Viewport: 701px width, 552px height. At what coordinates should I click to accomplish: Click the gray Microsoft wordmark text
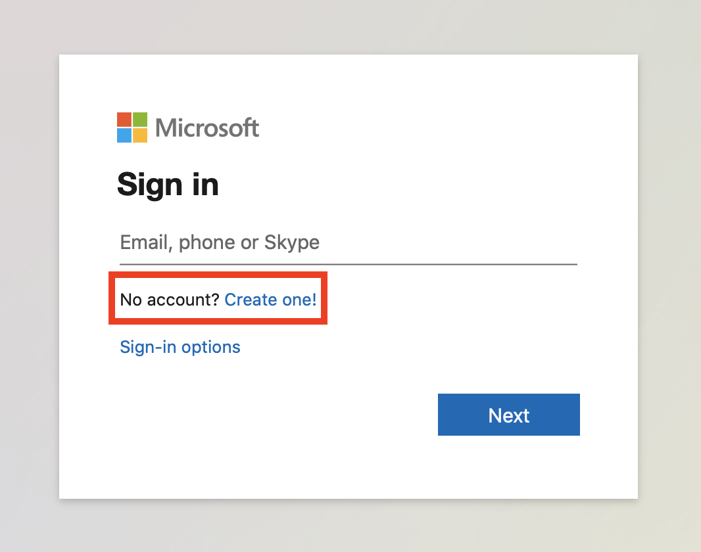tap(207, 127)
